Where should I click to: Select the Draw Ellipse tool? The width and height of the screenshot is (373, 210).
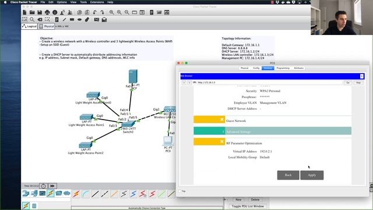[x=79, y=19]
